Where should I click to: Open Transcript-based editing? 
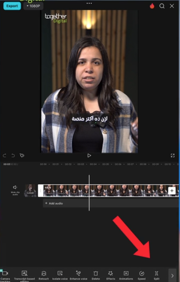(x=25, y=276)
